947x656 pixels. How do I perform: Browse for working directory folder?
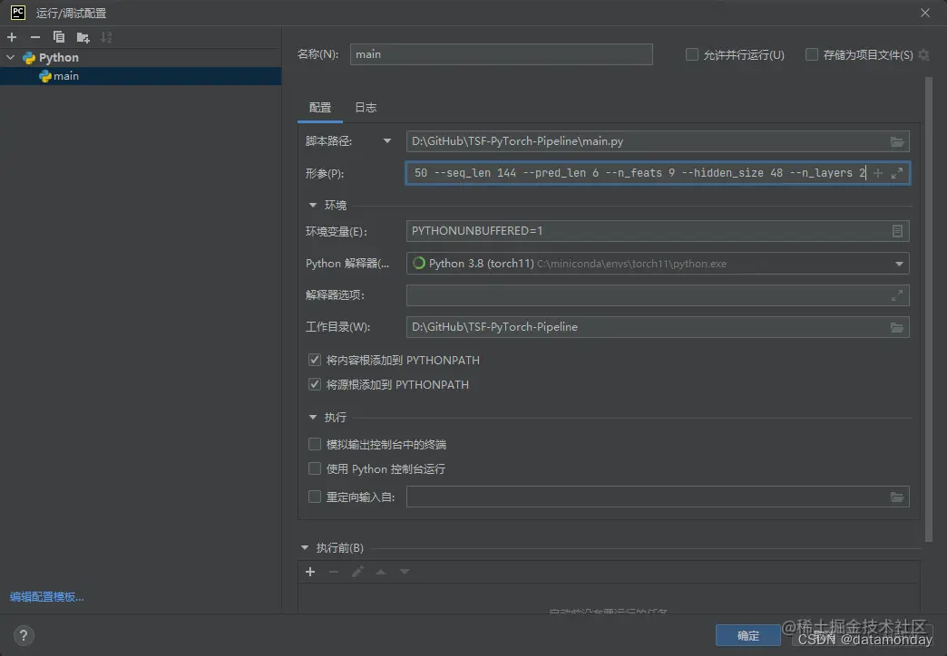pos(897,327)
